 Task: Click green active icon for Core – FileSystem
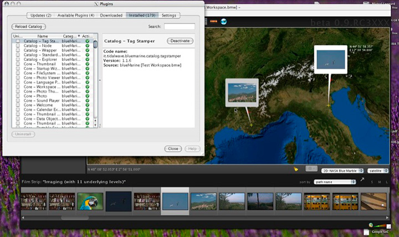pos(88,73)
